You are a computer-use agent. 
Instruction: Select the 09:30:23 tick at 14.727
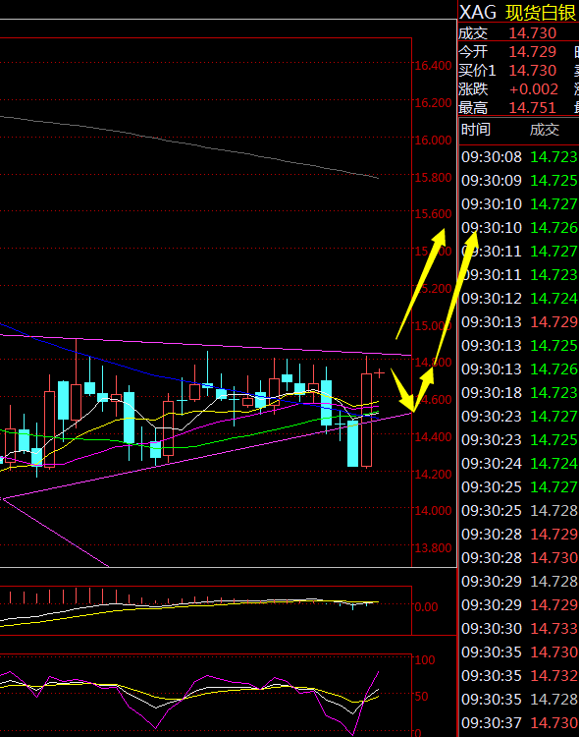pyautogui.click(x=519, y=417)
